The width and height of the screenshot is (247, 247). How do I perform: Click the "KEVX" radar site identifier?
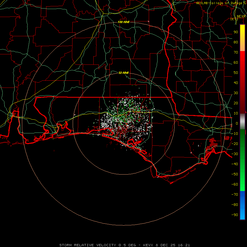[x=148, y=245]
